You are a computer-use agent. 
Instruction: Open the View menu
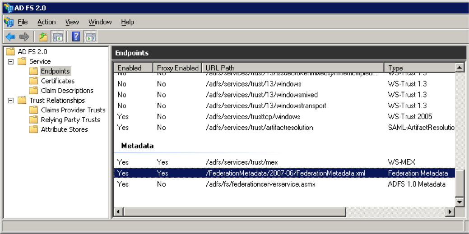[x=72, y=22]
